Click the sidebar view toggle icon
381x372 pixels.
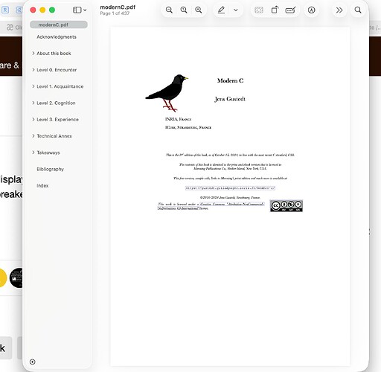point(77,10)
